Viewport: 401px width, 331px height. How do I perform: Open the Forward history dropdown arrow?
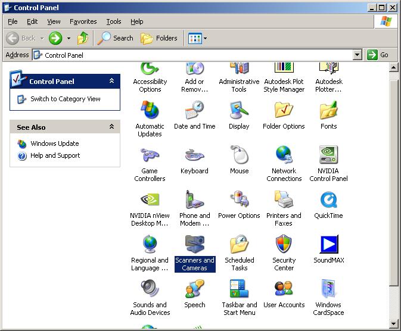click(69, 38)
